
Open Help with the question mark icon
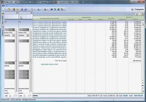coord(52,9)
